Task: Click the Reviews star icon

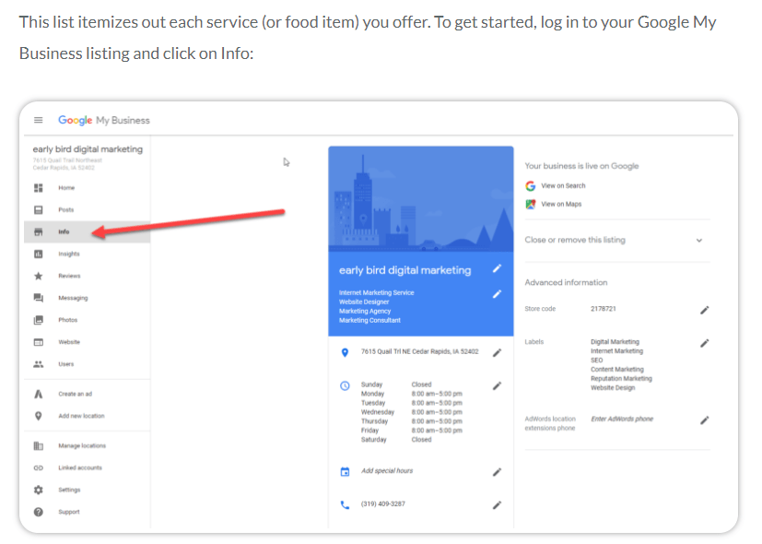Action: [38, 276]
